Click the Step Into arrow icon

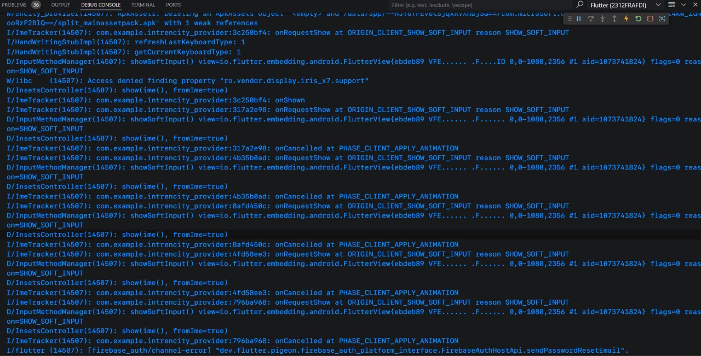coord(602,19)
